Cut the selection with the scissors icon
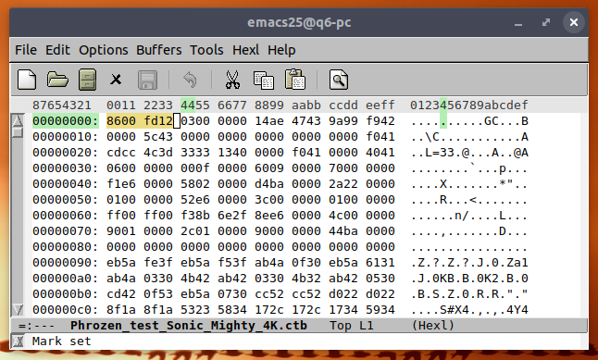Screen dimensions: 598x360 coord(232,80)
